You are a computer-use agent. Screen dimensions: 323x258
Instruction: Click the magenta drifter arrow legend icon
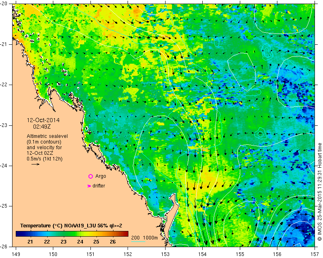point(89,186)
